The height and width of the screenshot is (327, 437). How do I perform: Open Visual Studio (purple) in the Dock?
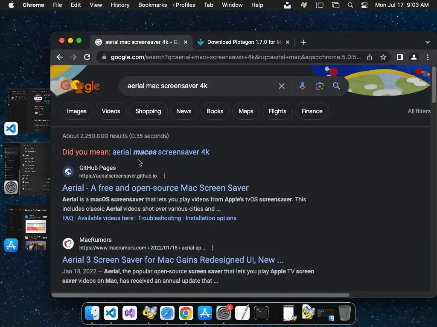tap(130, 313)
